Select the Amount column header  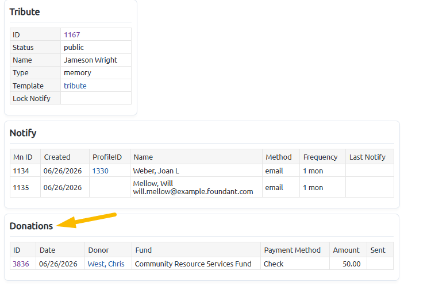pyautogui.click(x=348, y=250)
